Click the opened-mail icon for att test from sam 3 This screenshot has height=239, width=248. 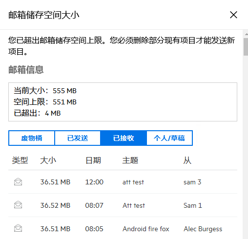coord(18,182)
